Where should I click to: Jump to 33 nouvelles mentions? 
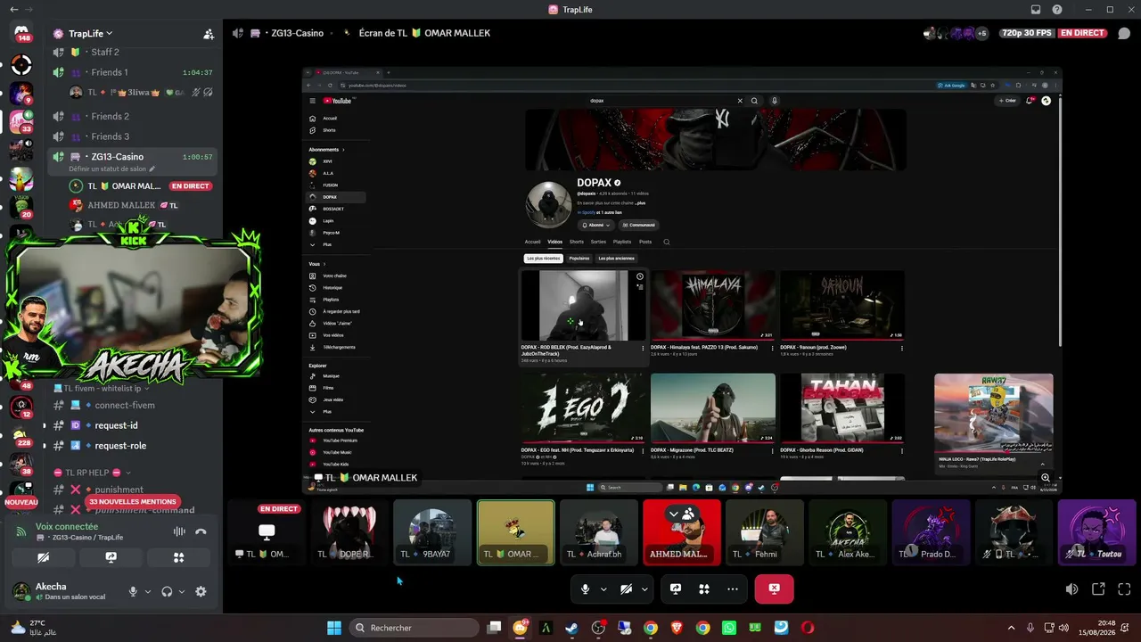[x=132, y=502]
